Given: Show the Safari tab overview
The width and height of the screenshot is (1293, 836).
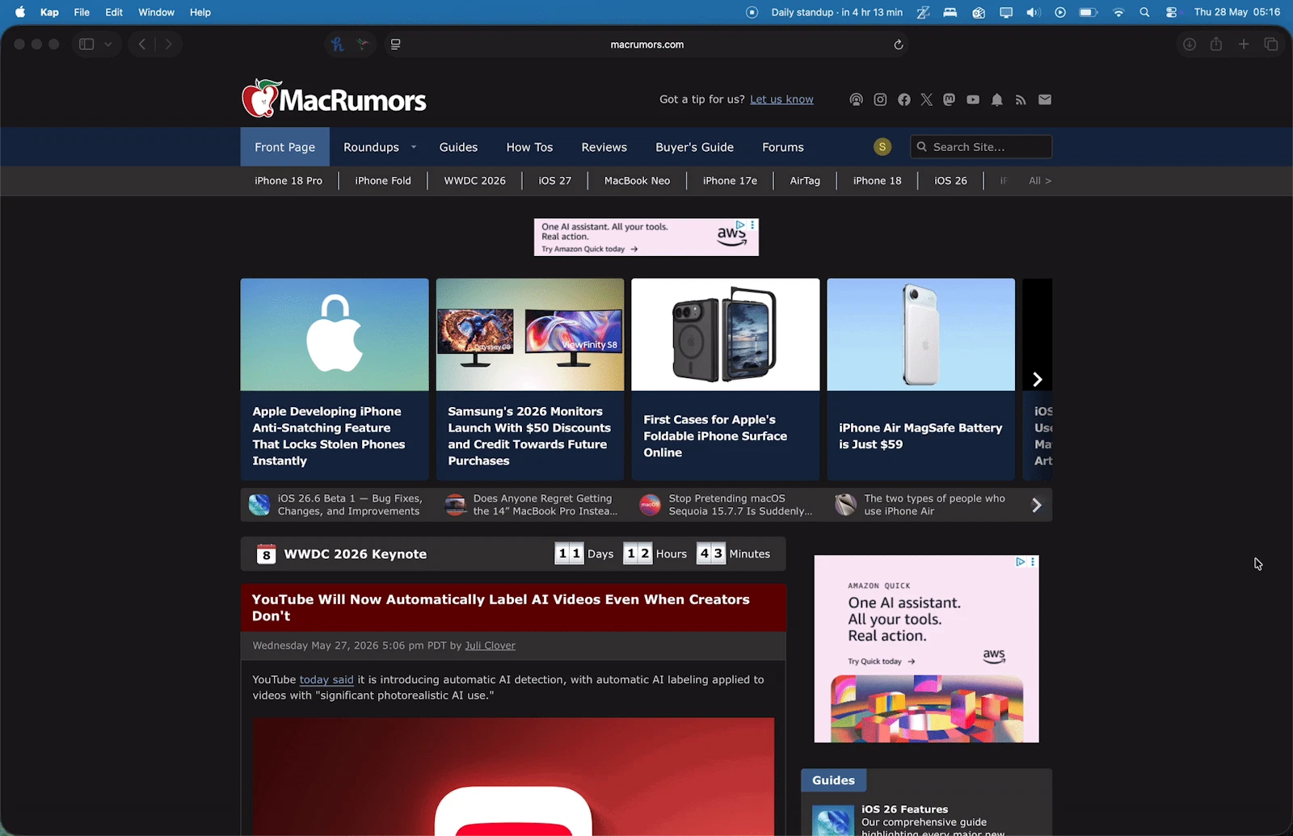Looking at the screenshot, I should (x=1271, y=44).
